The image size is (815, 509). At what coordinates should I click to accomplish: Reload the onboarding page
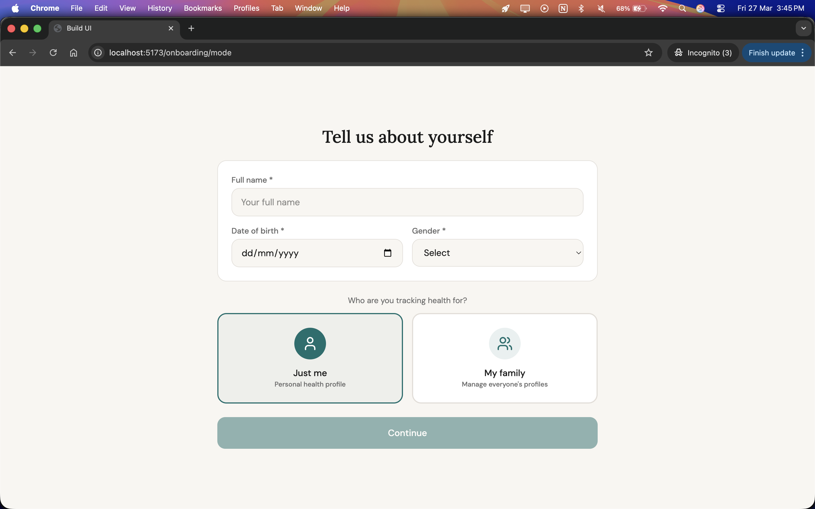pos(53,53)
